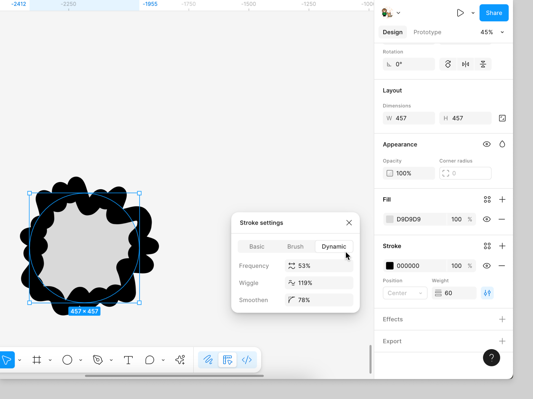The image size is (533, 399).
Task: Select the Basic stroke tab
Action: pos(257,247)
